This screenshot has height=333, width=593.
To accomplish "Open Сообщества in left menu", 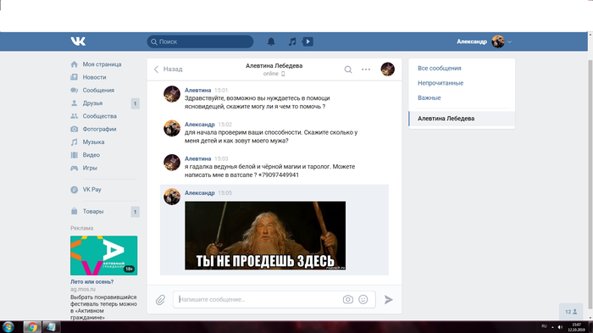I will click(x=99, y=116).
